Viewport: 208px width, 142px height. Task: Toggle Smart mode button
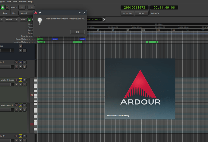23,20
